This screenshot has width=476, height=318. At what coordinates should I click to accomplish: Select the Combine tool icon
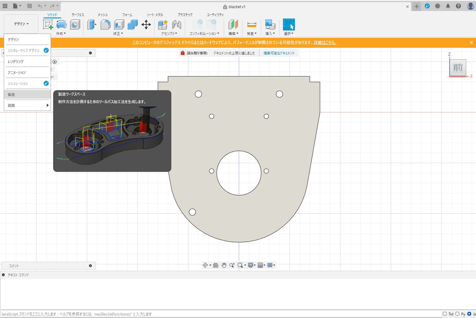click(x=132, y=25)
